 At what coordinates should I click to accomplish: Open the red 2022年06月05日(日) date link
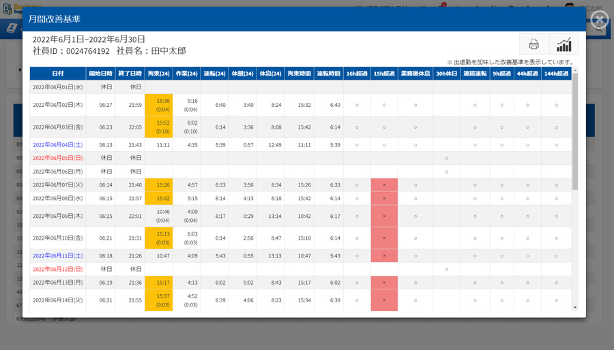coord(58,158)
